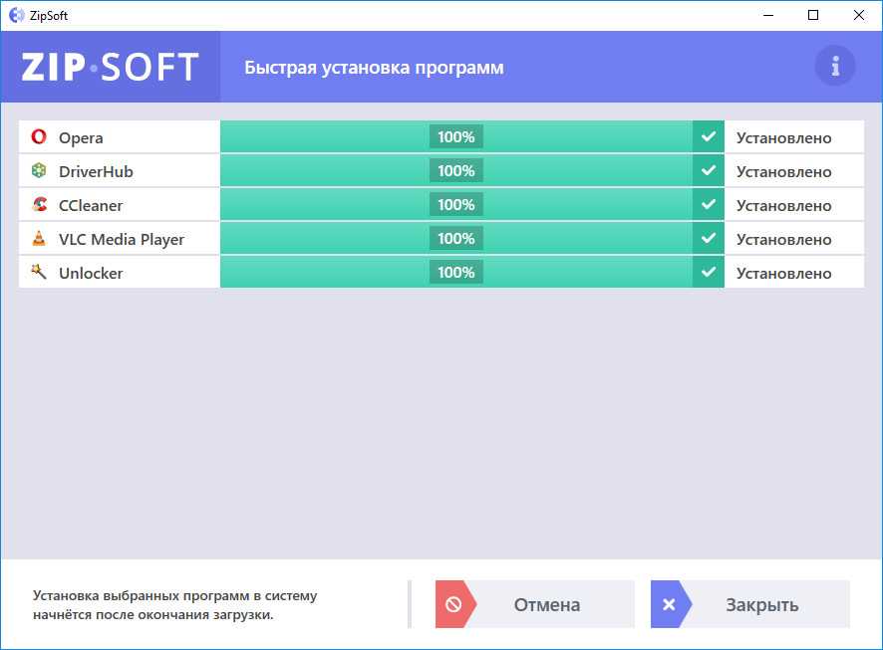
Task: Click the VLC cone icon
Action: [x=39, y=238]
